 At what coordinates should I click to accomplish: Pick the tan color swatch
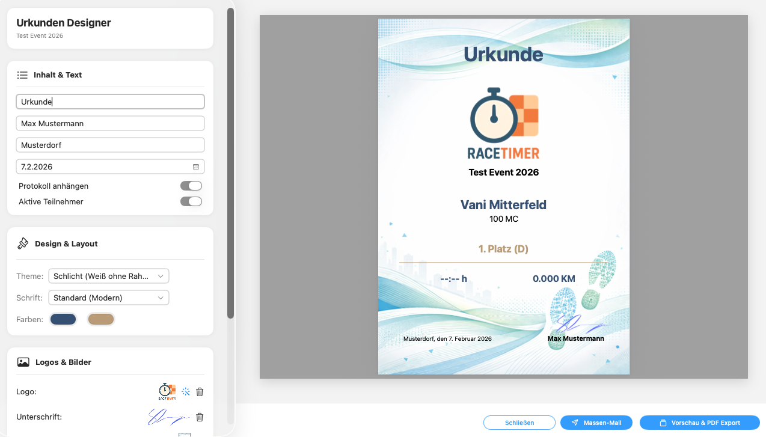[x=101, y=319]
